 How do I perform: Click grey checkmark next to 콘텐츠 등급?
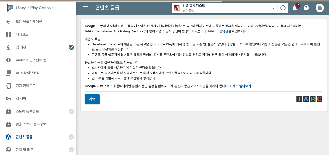coord(71,137)
